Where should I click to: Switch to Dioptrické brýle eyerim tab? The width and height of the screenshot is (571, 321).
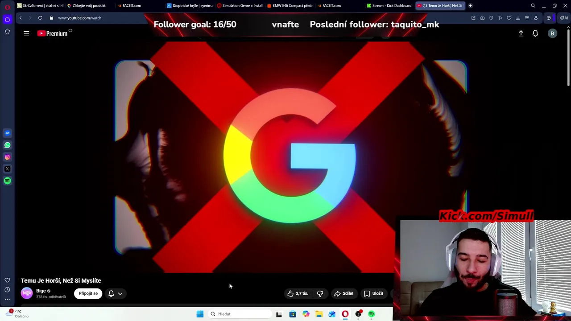[x=190, y=6]
